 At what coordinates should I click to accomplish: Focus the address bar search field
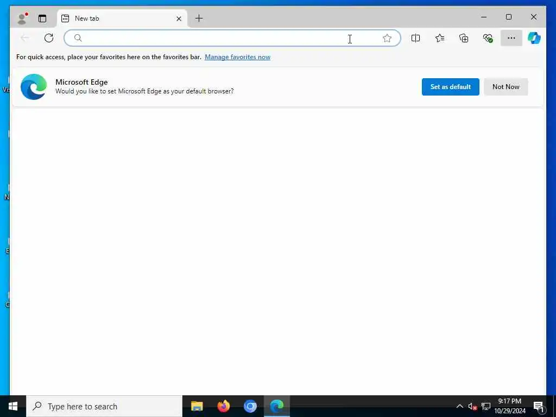pos(232,38)
